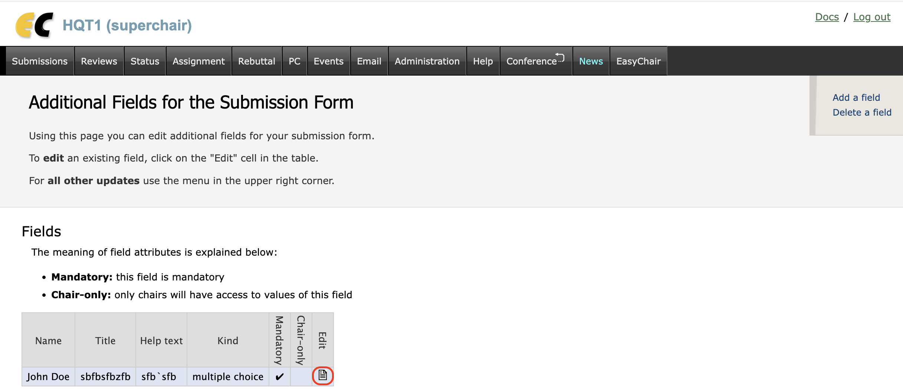Select the Email menu item
Image resolution: width=903 pixels, height=389 pixels.
pos(369,61)
